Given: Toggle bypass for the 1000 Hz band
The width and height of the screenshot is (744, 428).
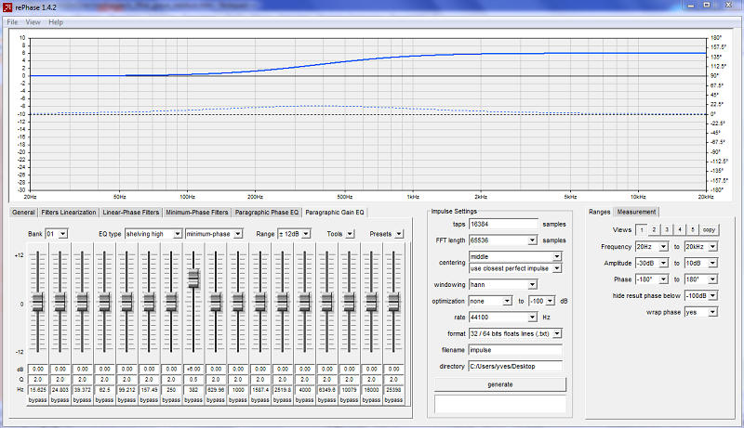Looking at the screenshot, I should (238, 400).
